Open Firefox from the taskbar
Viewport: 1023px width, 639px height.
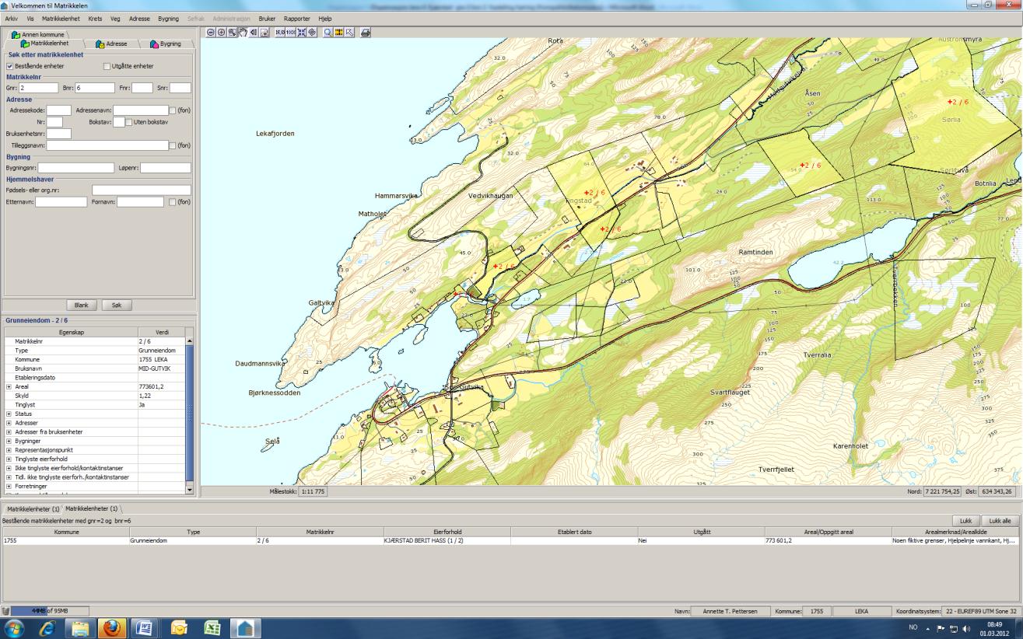click(x=113, y=628)
